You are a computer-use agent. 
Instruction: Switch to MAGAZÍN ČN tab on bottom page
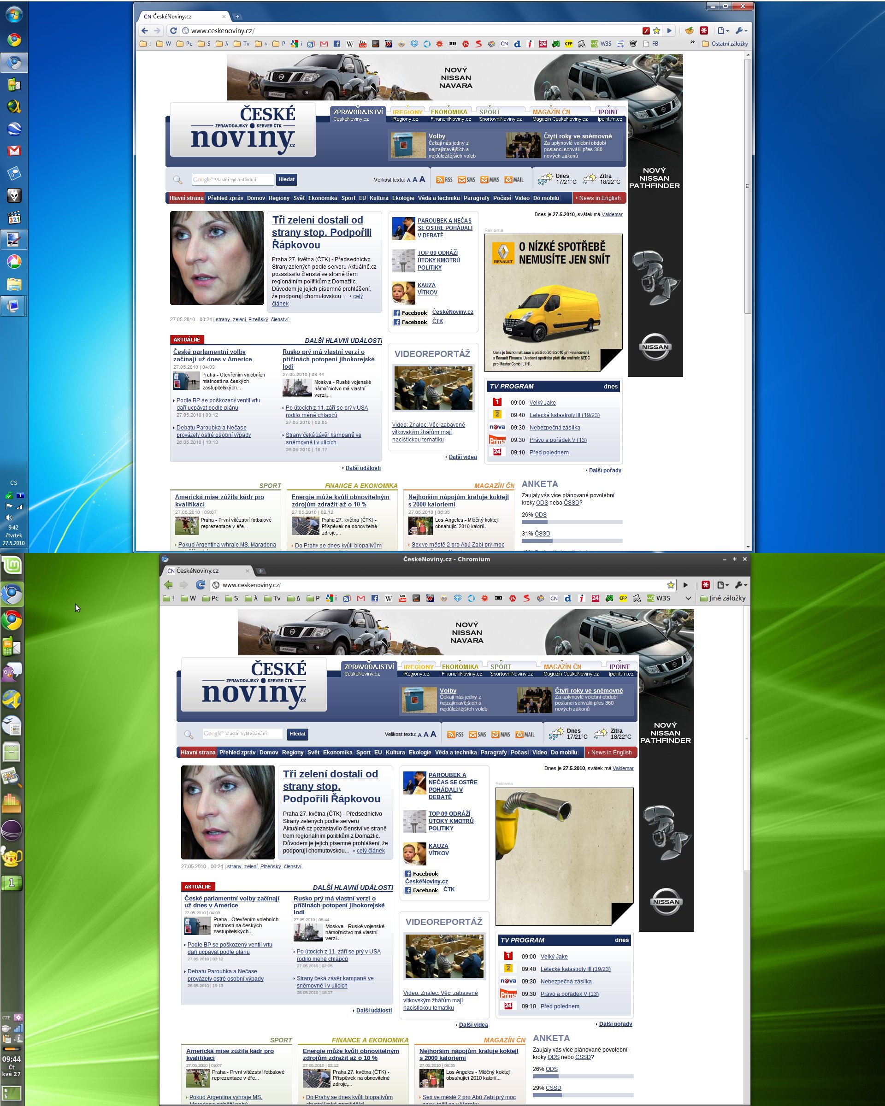(563, 667)
